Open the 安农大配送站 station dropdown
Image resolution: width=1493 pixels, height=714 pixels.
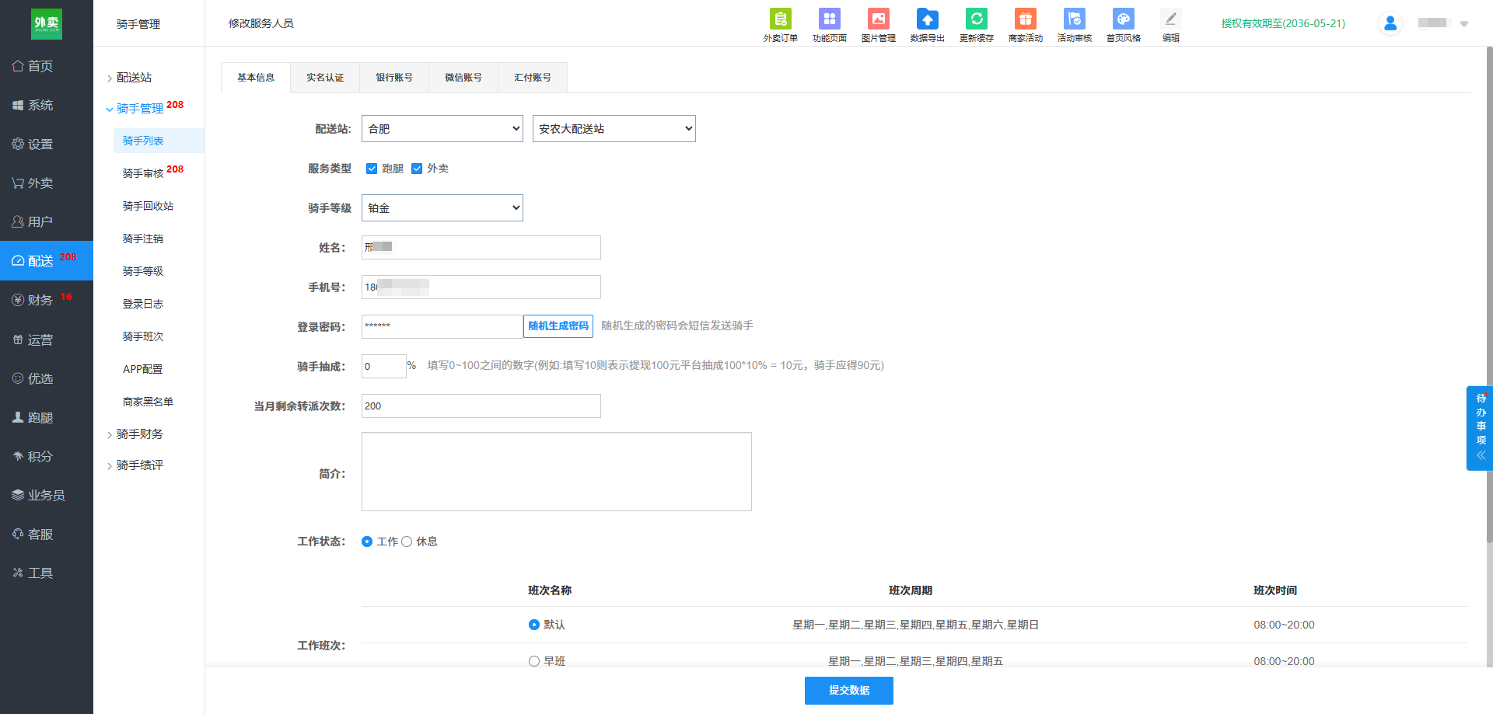(x=614, y=129)
